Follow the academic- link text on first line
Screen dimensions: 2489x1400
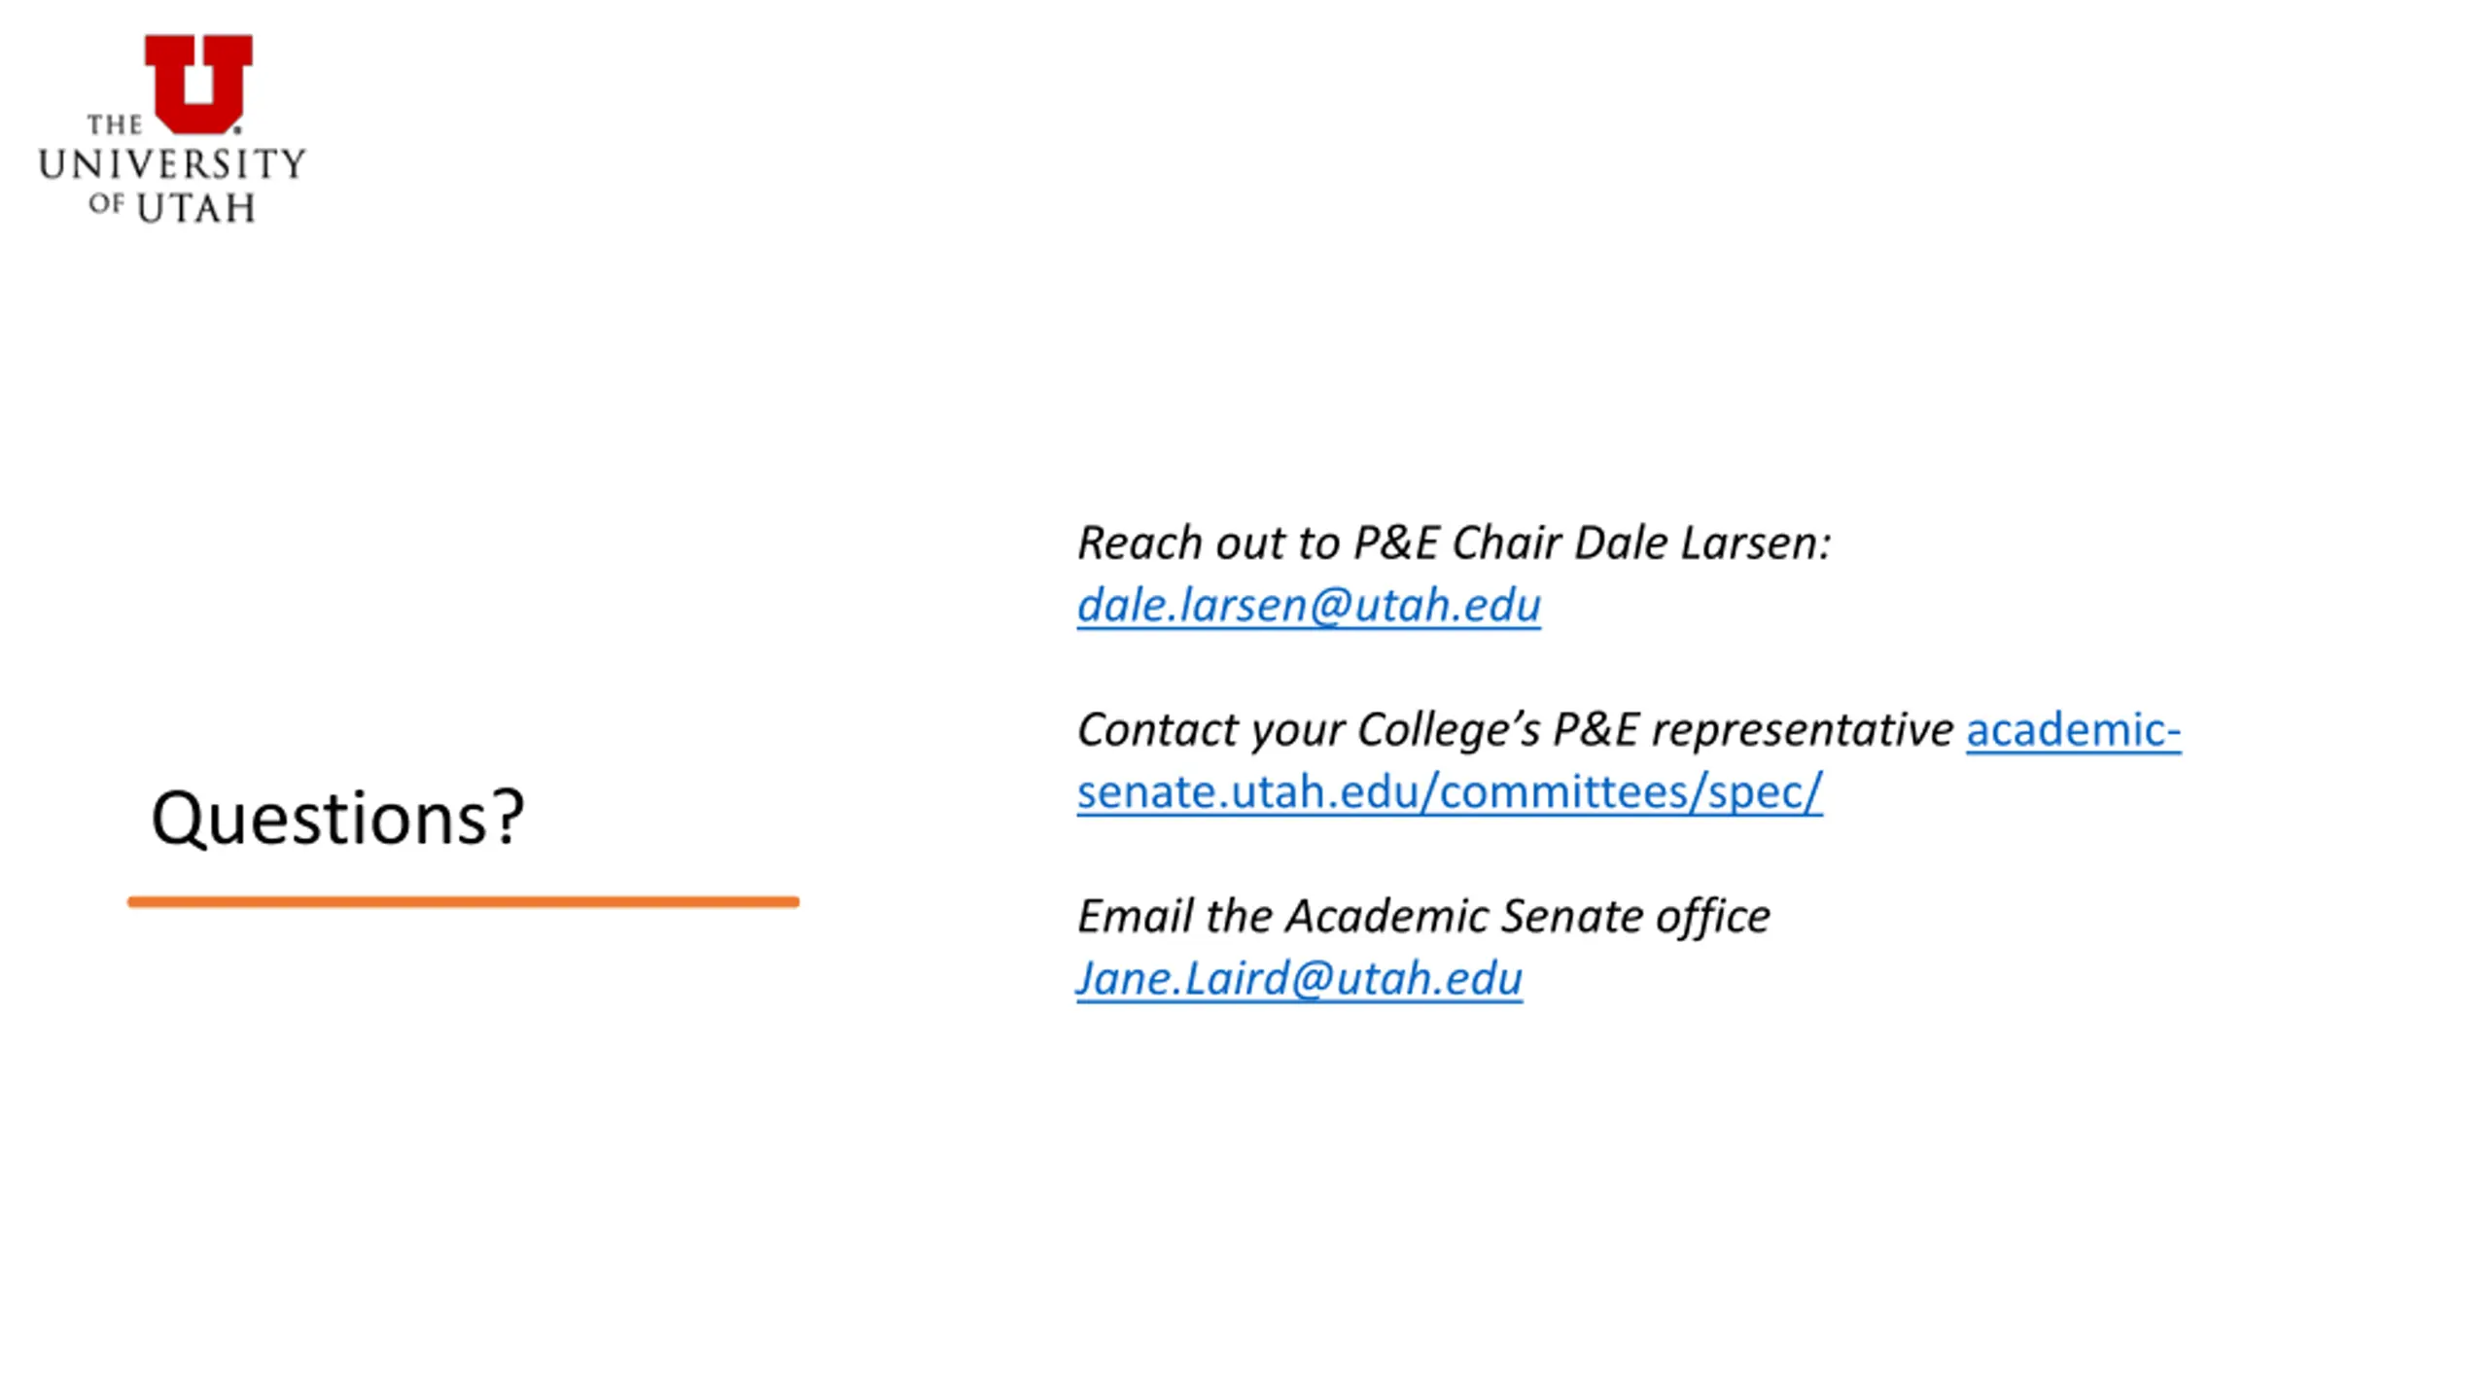(x=2074, y=729)
